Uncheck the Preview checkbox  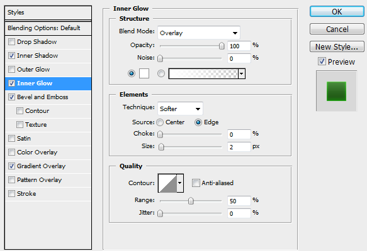point(322,61)
